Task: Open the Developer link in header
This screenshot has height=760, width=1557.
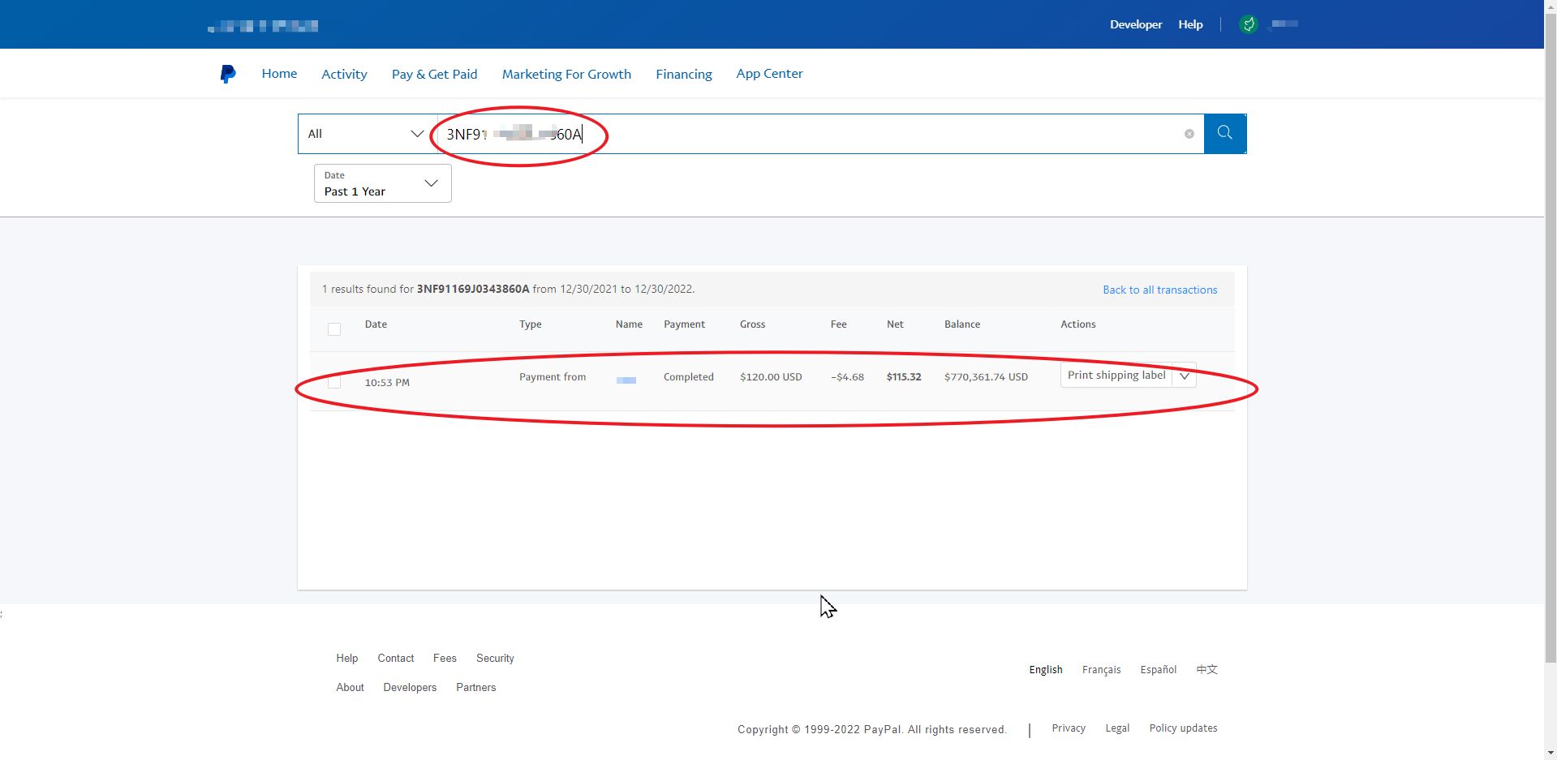Action: [x=1135, y=24]
